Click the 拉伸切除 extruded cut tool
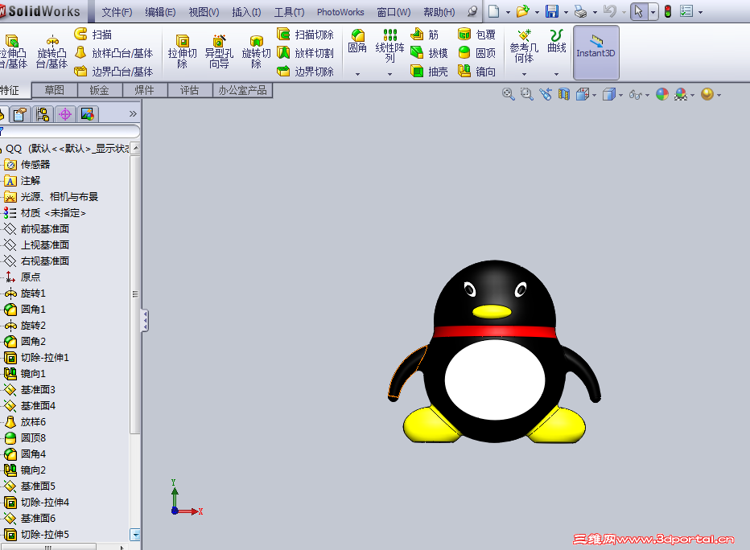The height and width of the screenshot is (550, 750). (x=182, y=51)
